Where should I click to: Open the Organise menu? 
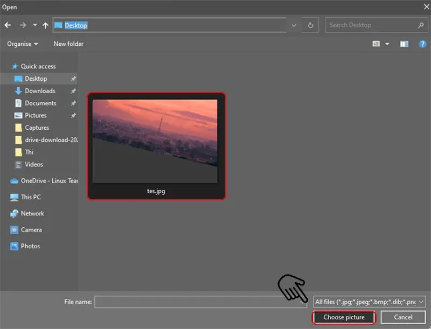23,44
